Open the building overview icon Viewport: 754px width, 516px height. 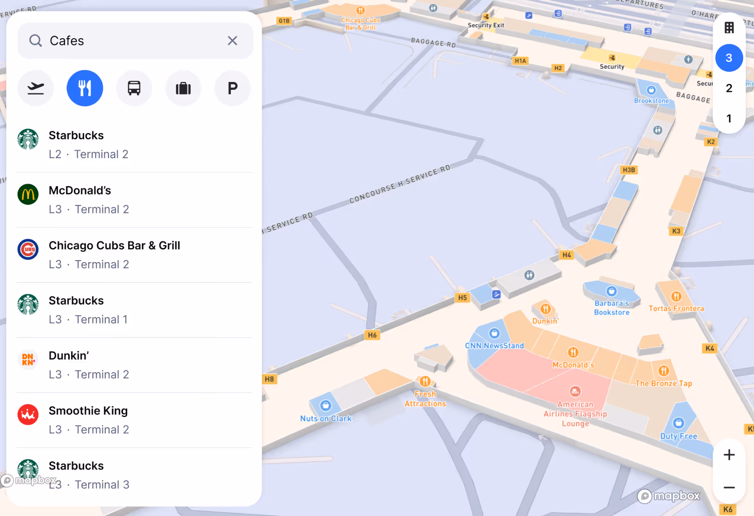(729, 27)
